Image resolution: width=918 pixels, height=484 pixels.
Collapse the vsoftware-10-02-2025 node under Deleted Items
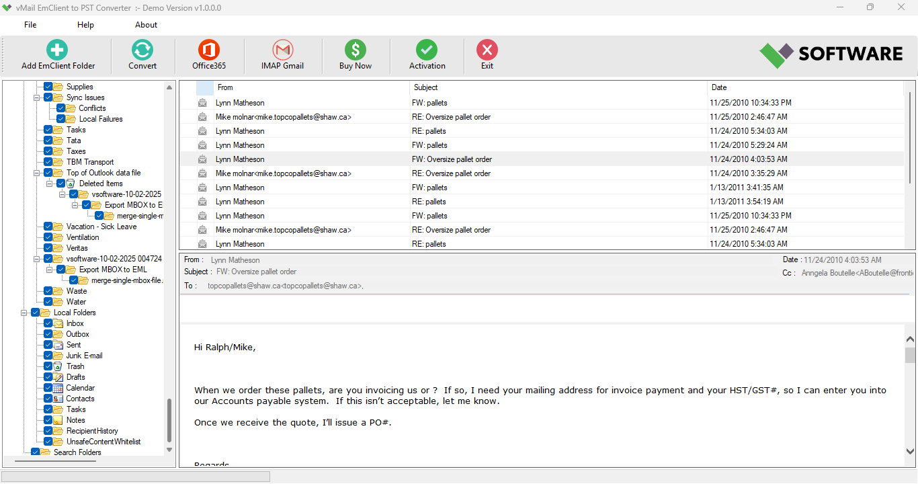[x=62, y=194]
